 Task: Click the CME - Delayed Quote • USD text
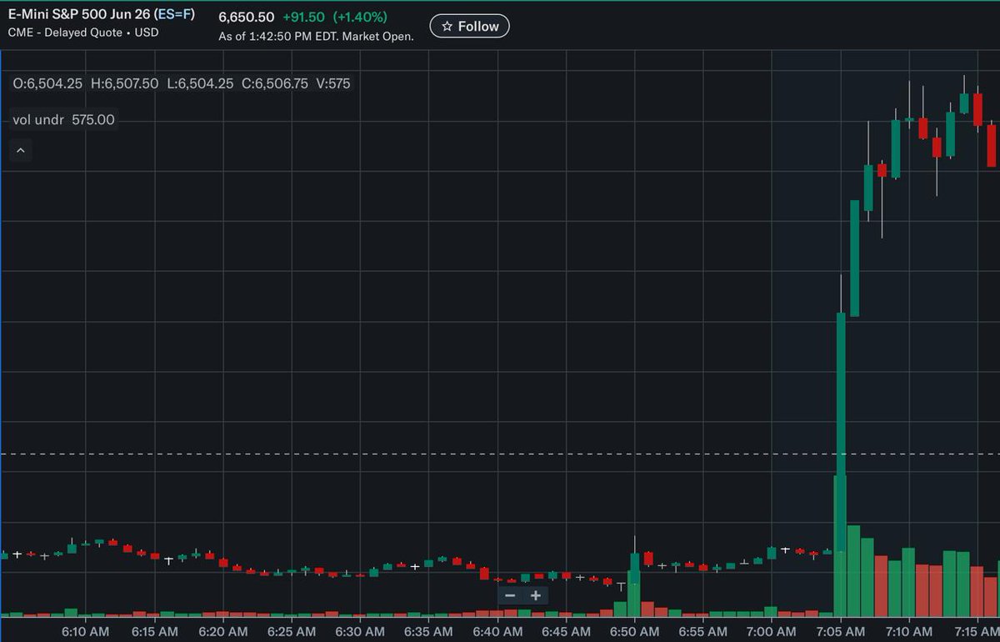tap(83, 33)
